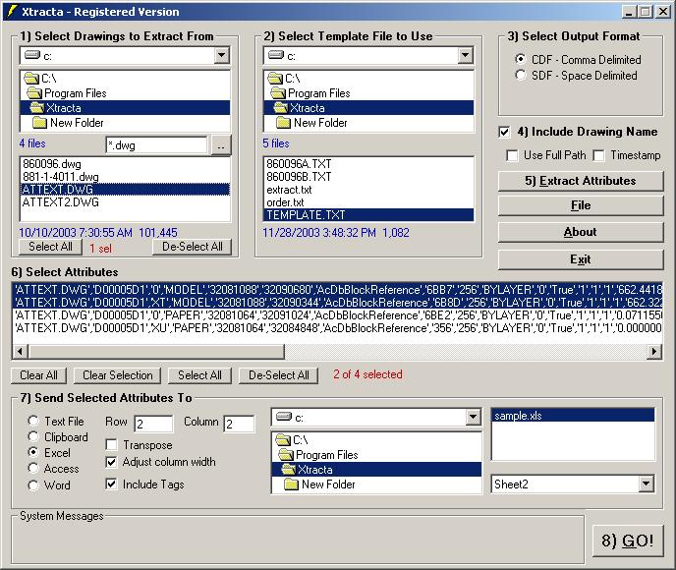Select 881-1-4011.dwg in drawings list

[x=125, y=177]
